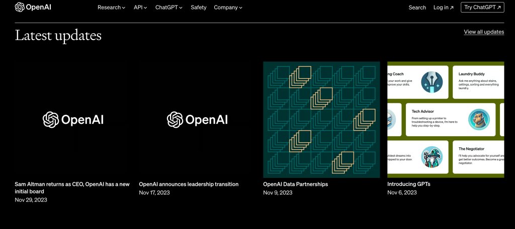This screenshot has width=515, height=229.
Task: Click the Latest updates heading
Action: [x=58, y=36]
